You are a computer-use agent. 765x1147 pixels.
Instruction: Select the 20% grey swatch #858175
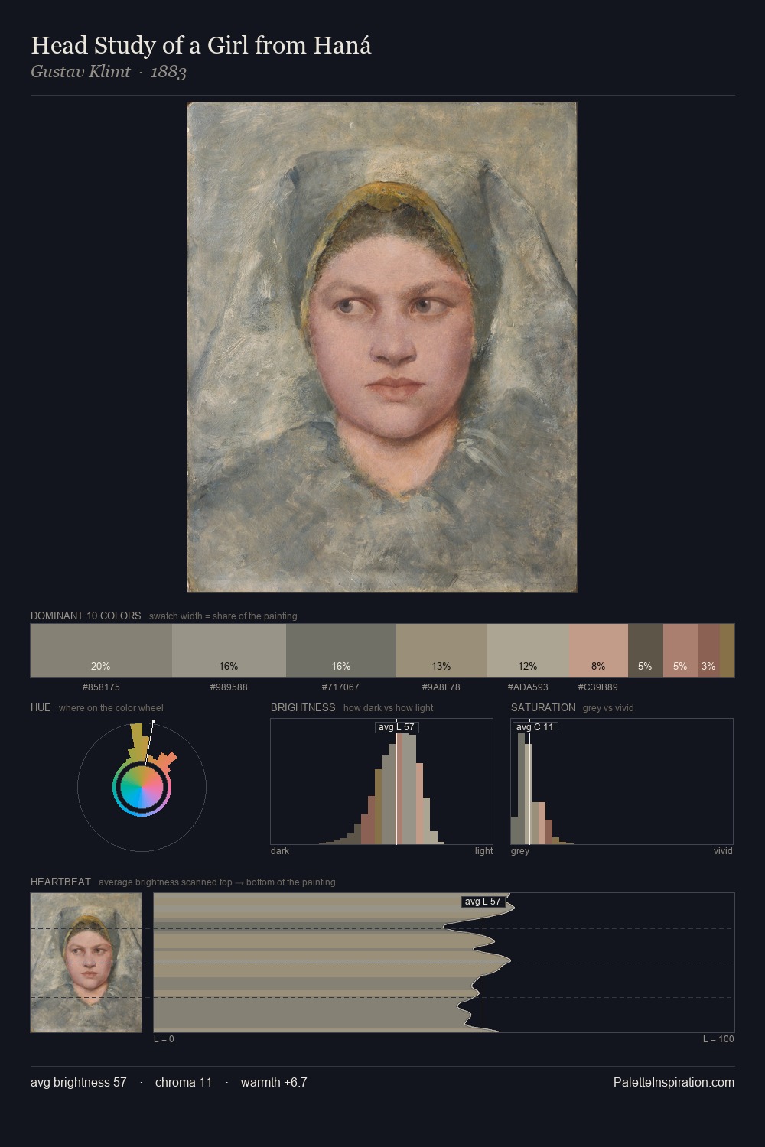tap(101, 651)
